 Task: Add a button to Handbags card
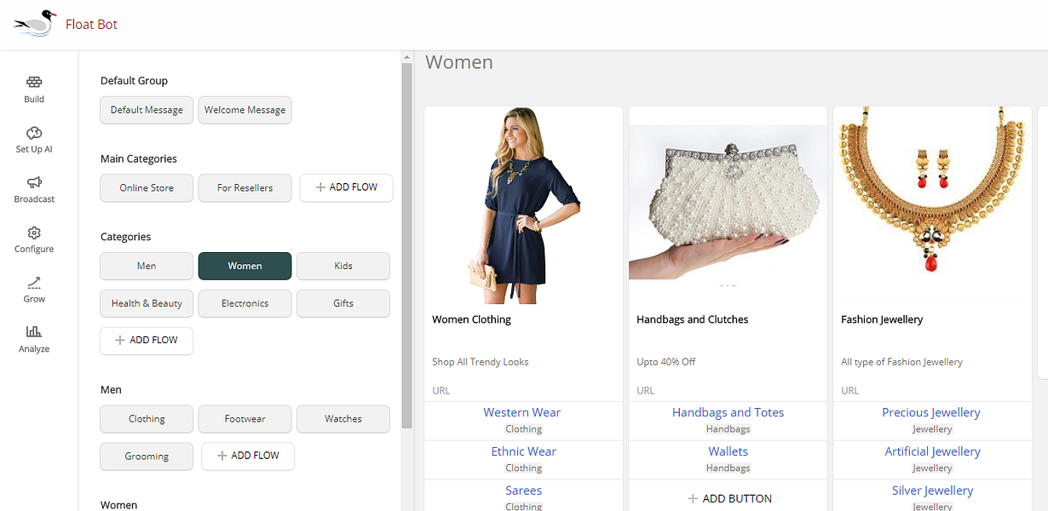coord(728,498)
